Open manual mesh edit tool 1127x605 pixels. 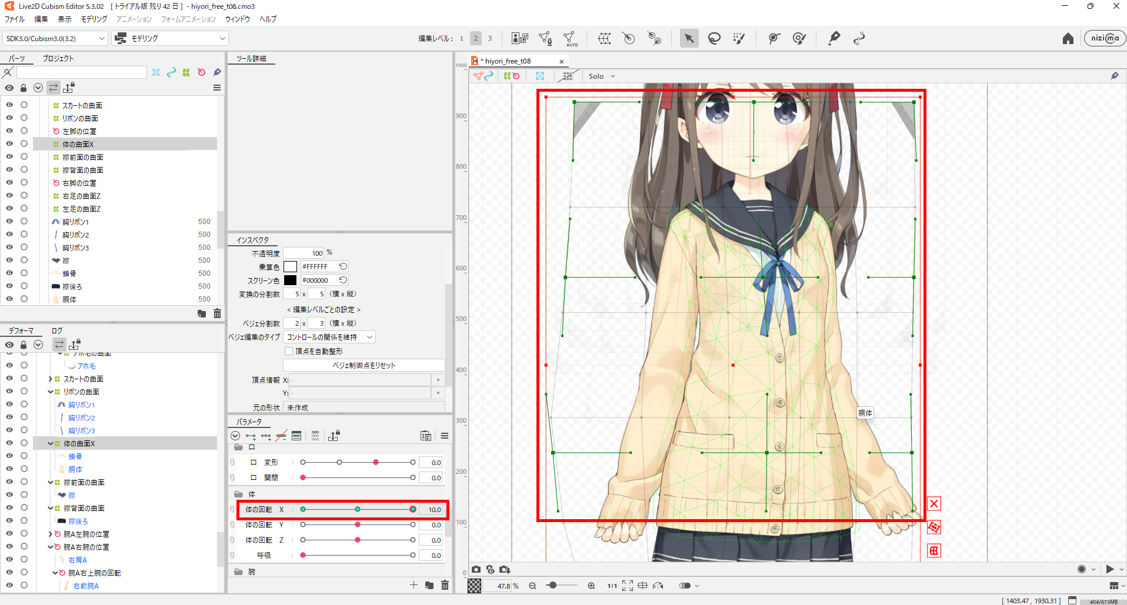[545, 38]
